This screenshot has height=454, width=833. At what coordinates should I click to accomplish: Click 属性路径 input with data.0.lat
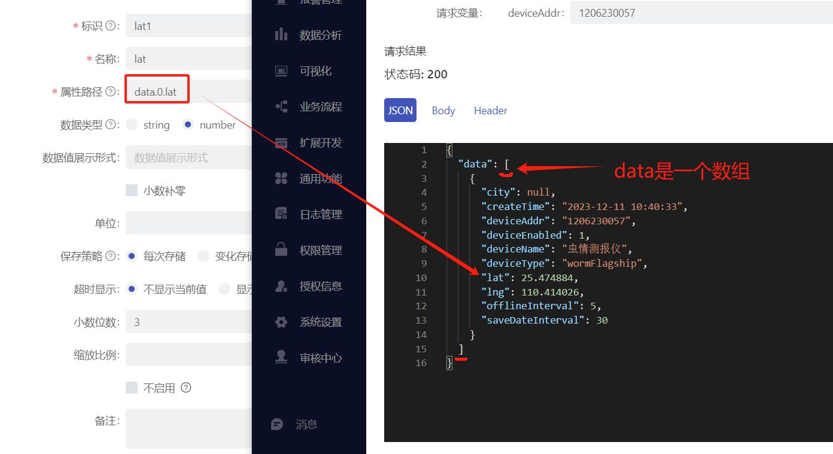click(x=189, y=92)
